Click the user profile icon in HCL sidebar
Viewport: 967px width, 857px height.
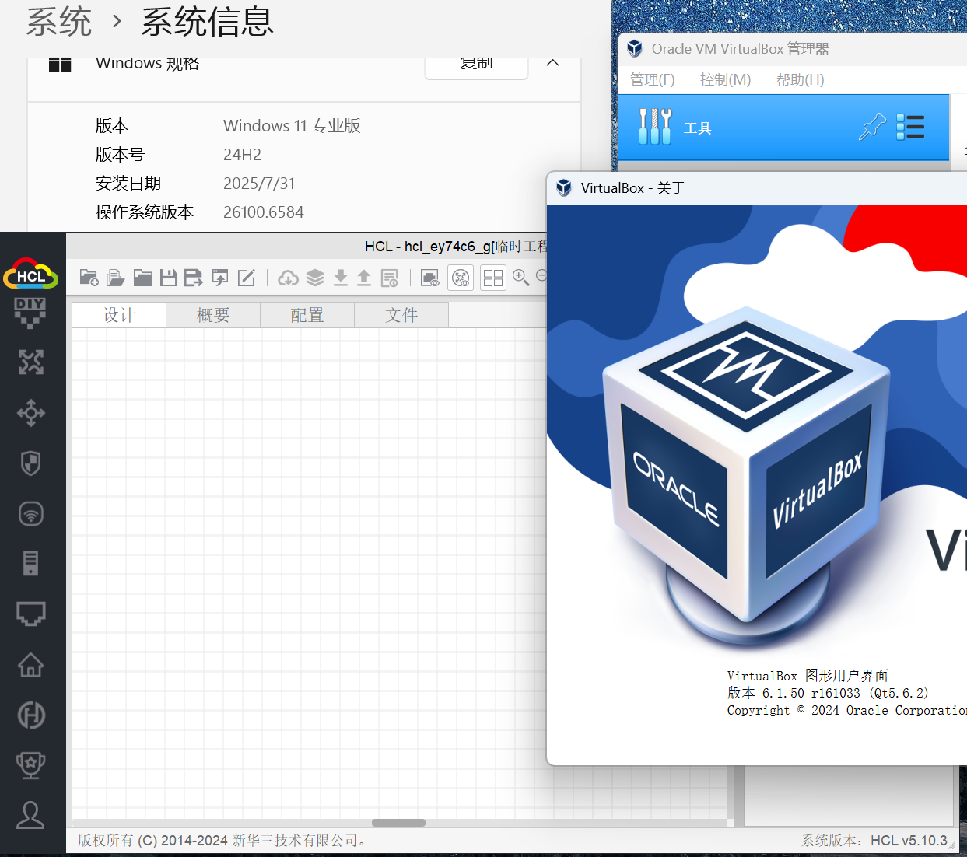point(30,815)
